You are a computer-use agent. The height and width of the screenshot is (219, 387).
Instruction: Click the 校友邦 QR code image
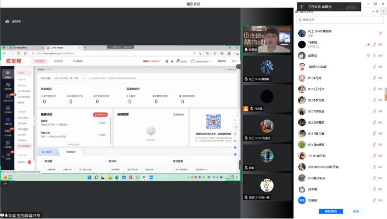pos(213,121)
